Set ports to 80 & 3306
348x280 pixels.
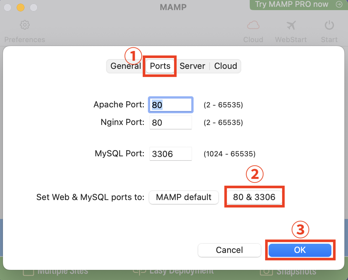254,197
